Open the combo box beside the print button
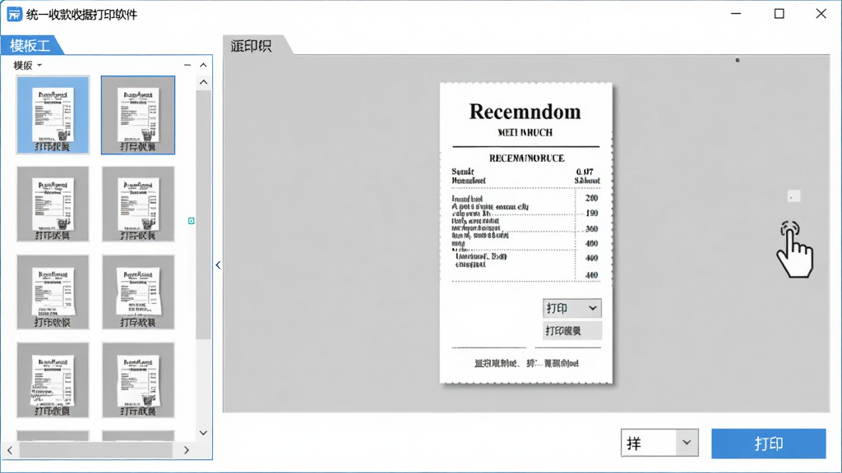Viewport: 842px width, 473px height. tap(659, 443)
